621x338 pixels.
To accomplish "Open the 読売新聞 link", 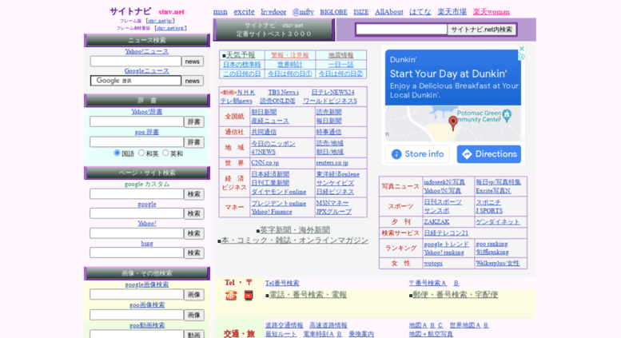I will pyautogui.click(x=328, y=112).
